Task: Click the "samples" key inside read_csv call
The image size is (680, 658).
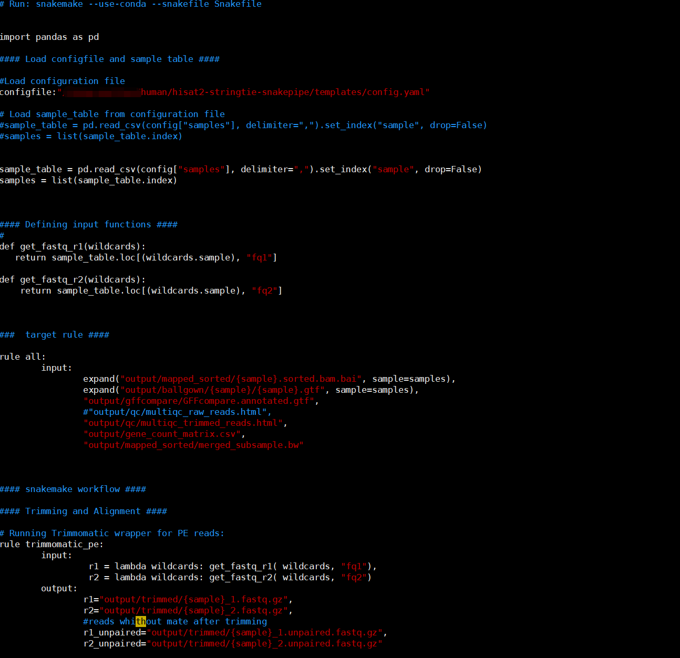Action: pyautogui.click(x=201, y=169)
